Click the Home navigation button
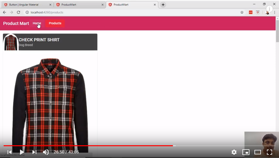Viewport: 279px width, 158px height. (37, 23)
